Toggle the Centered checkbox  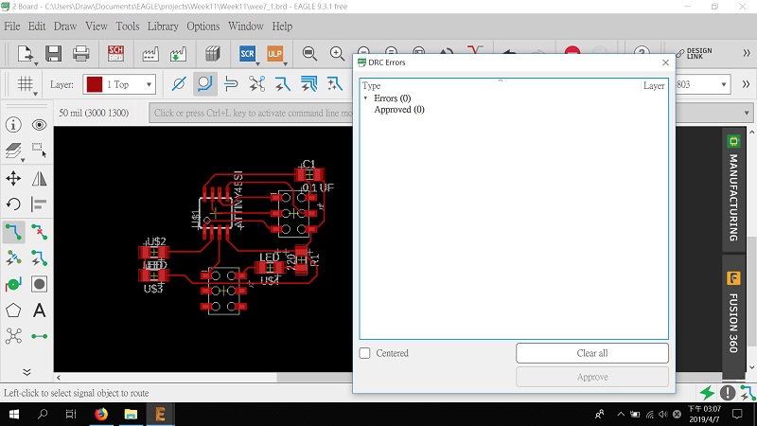(365, 353)
